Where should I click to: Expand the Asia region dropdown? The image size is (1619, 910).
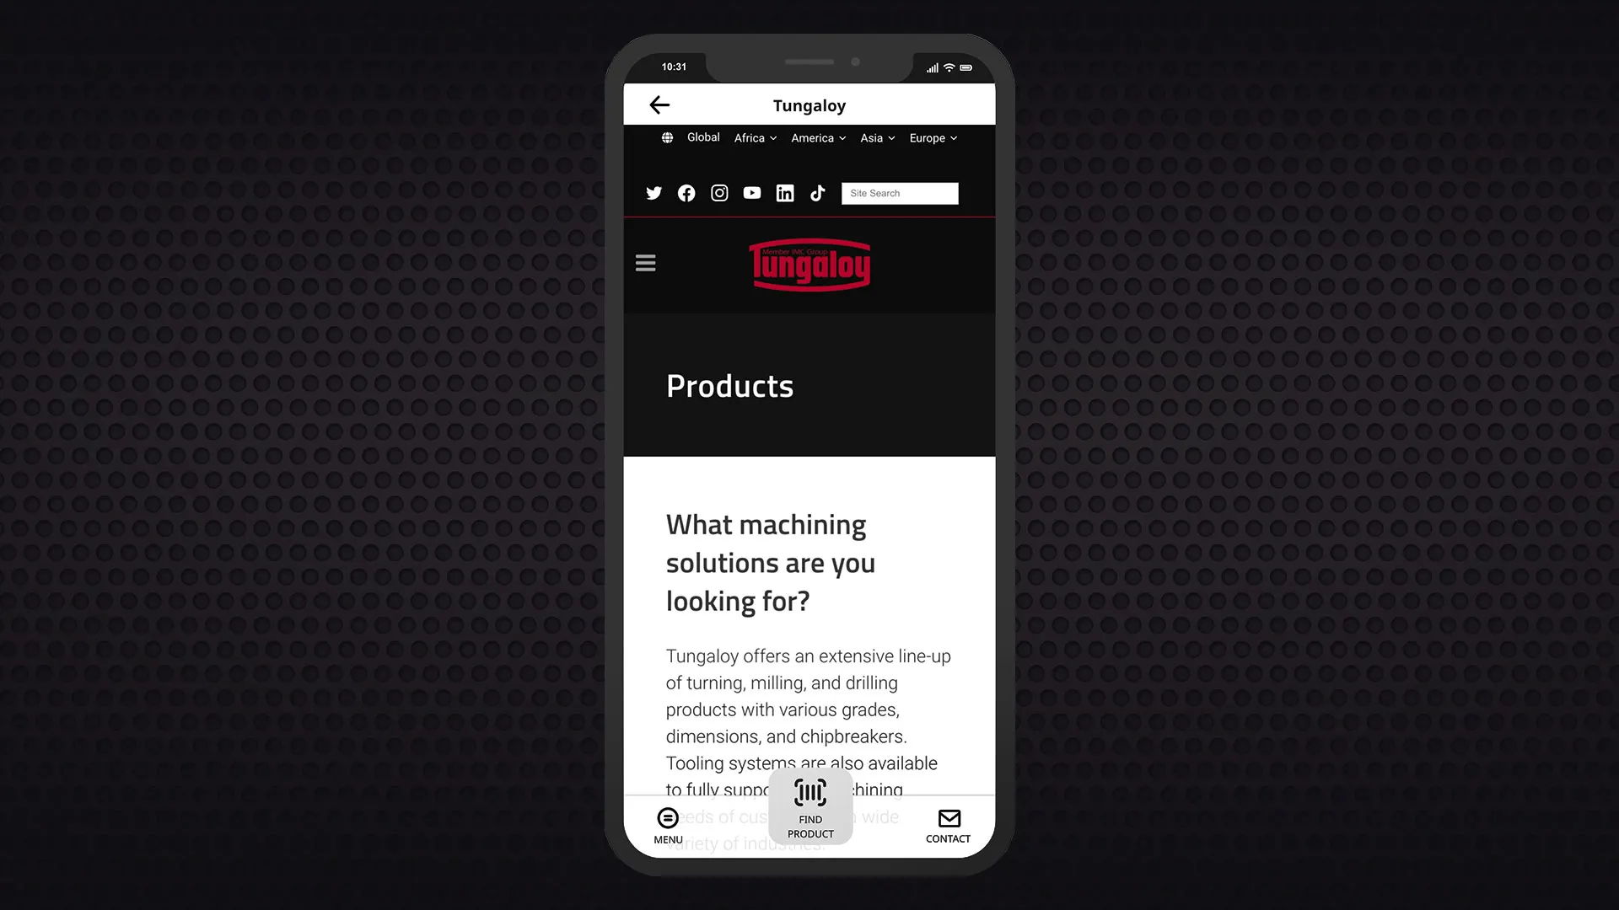877,138
